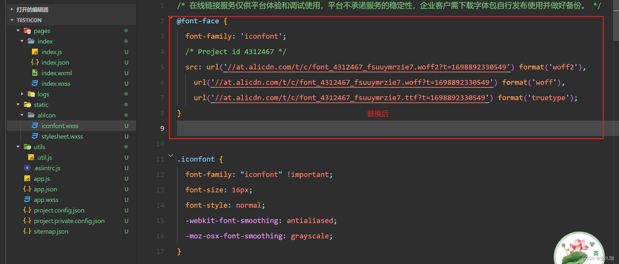Viewport: 619px width, 264px height.
Task: Click the Project id 4312467 comment
Action: 236,52
